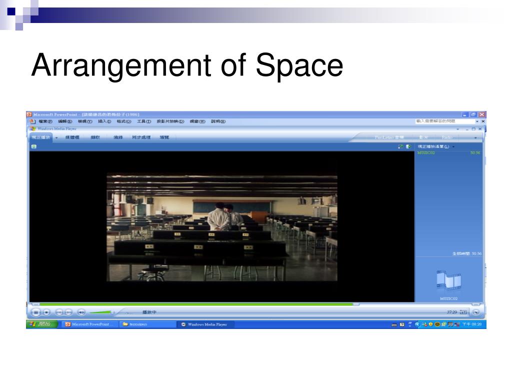The height and width of the screenshot is (384, 512).
Task: Expand the help question box dropdown arrow
Action: (x=477, y=121)
